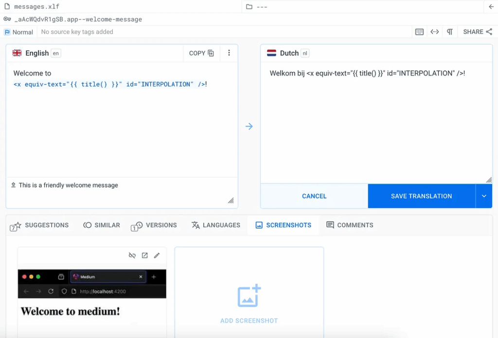This screenshot has width=498, height=338.
Task: Switch to the Suggestions tab
Action: click(40, 225)
